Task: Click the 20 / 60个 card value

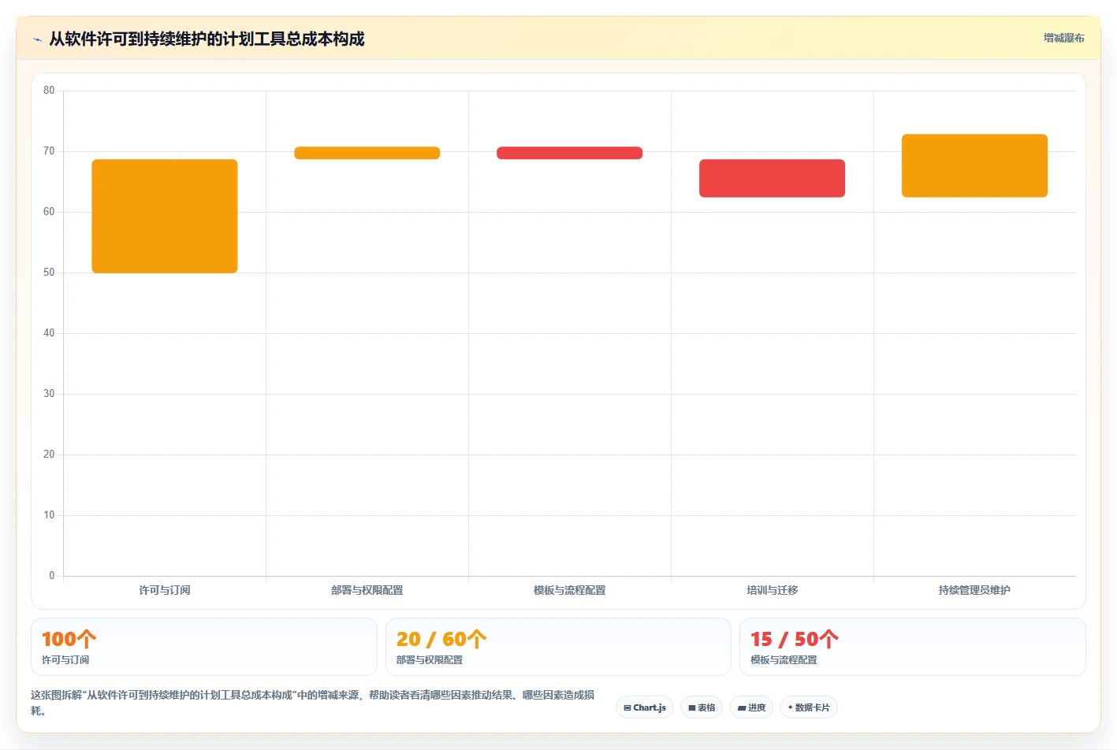Action: pyautogui.click(x=441, y=639)
